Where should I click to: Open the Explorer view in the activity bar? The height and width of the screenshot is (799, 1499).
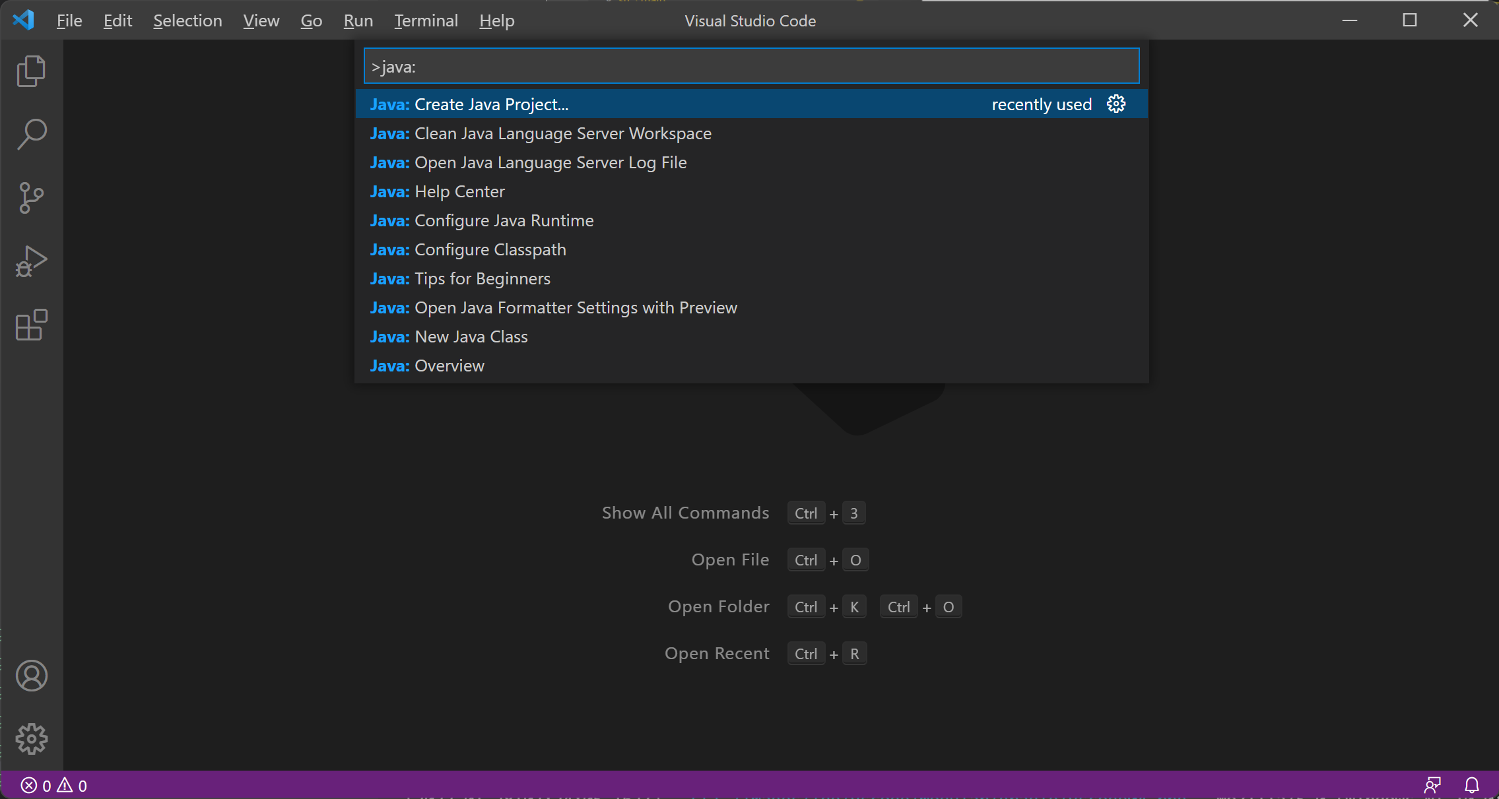(31, 71)
